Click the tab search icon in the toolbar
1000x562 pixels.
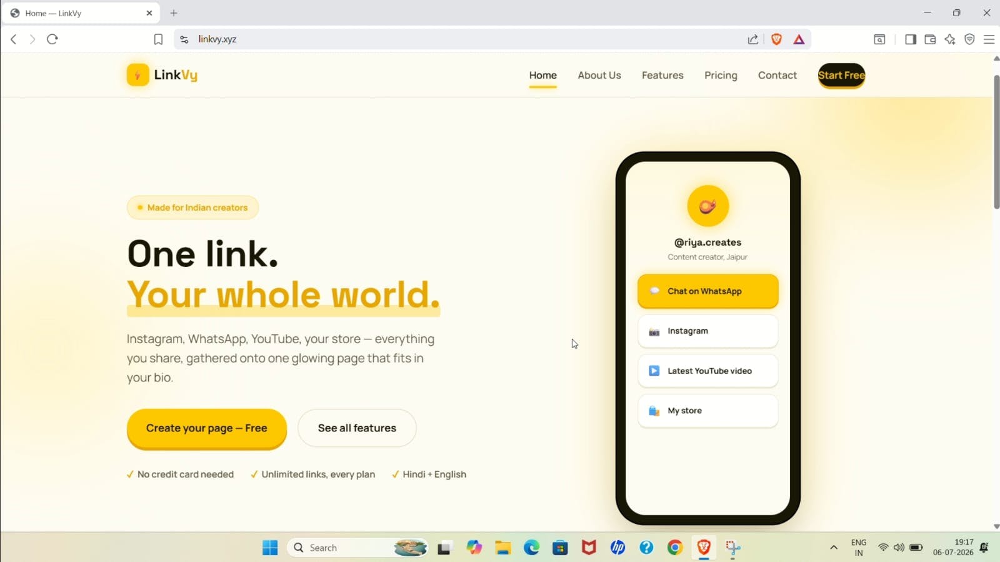[x=879, y=39]
